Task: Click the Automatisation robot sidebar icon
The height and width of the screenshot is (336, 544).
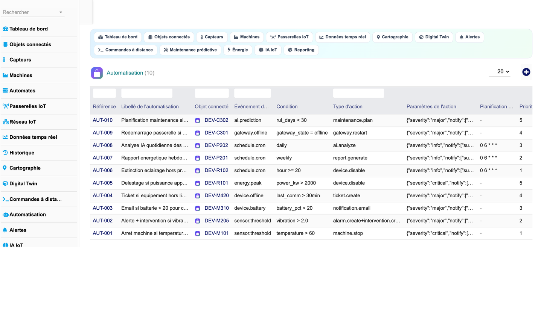Action: [x=6, y=215]
